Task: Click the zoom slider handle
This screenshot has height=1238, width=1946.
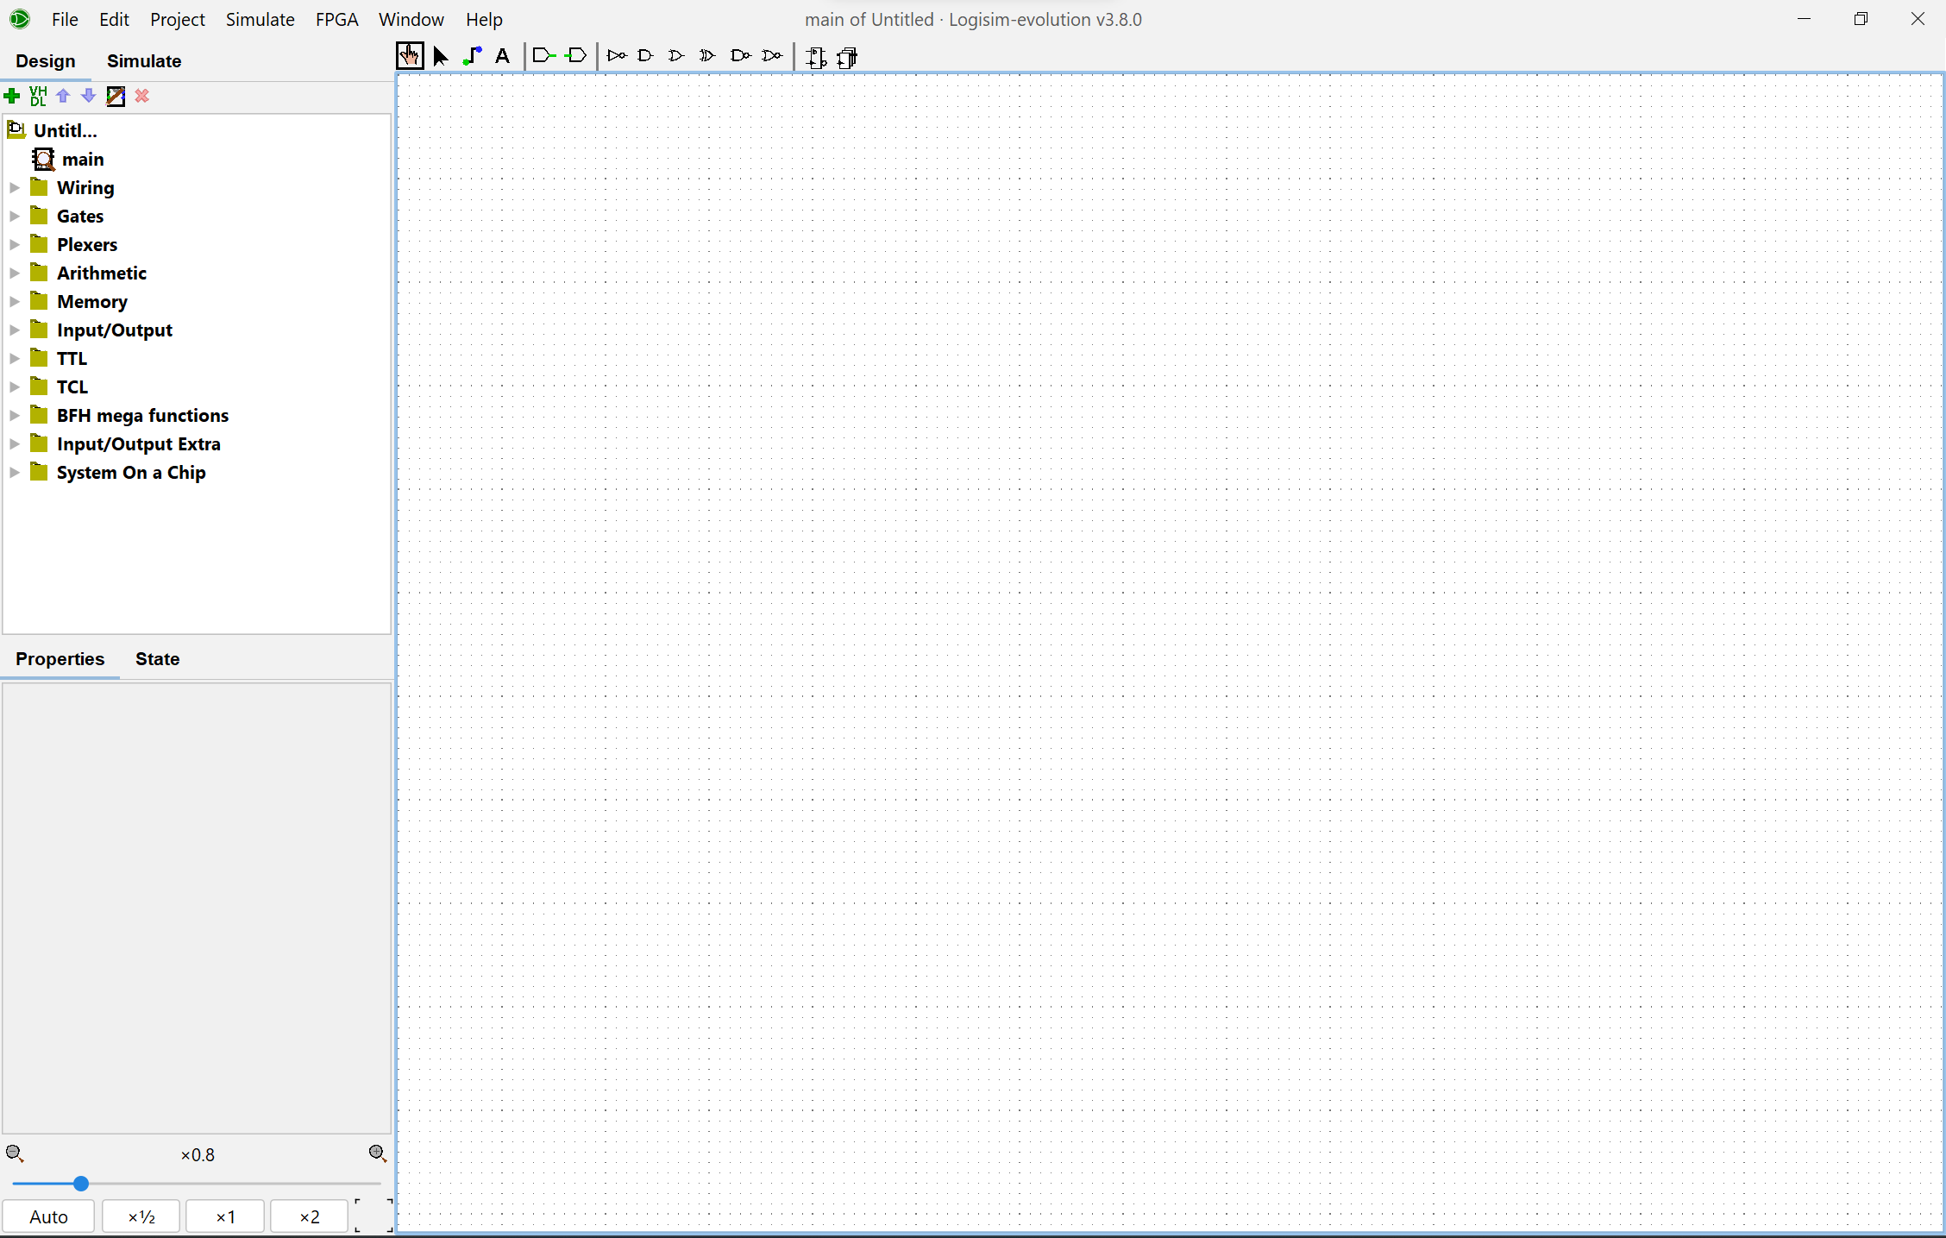Action: pyautogui.click(x=81, y=1184)
